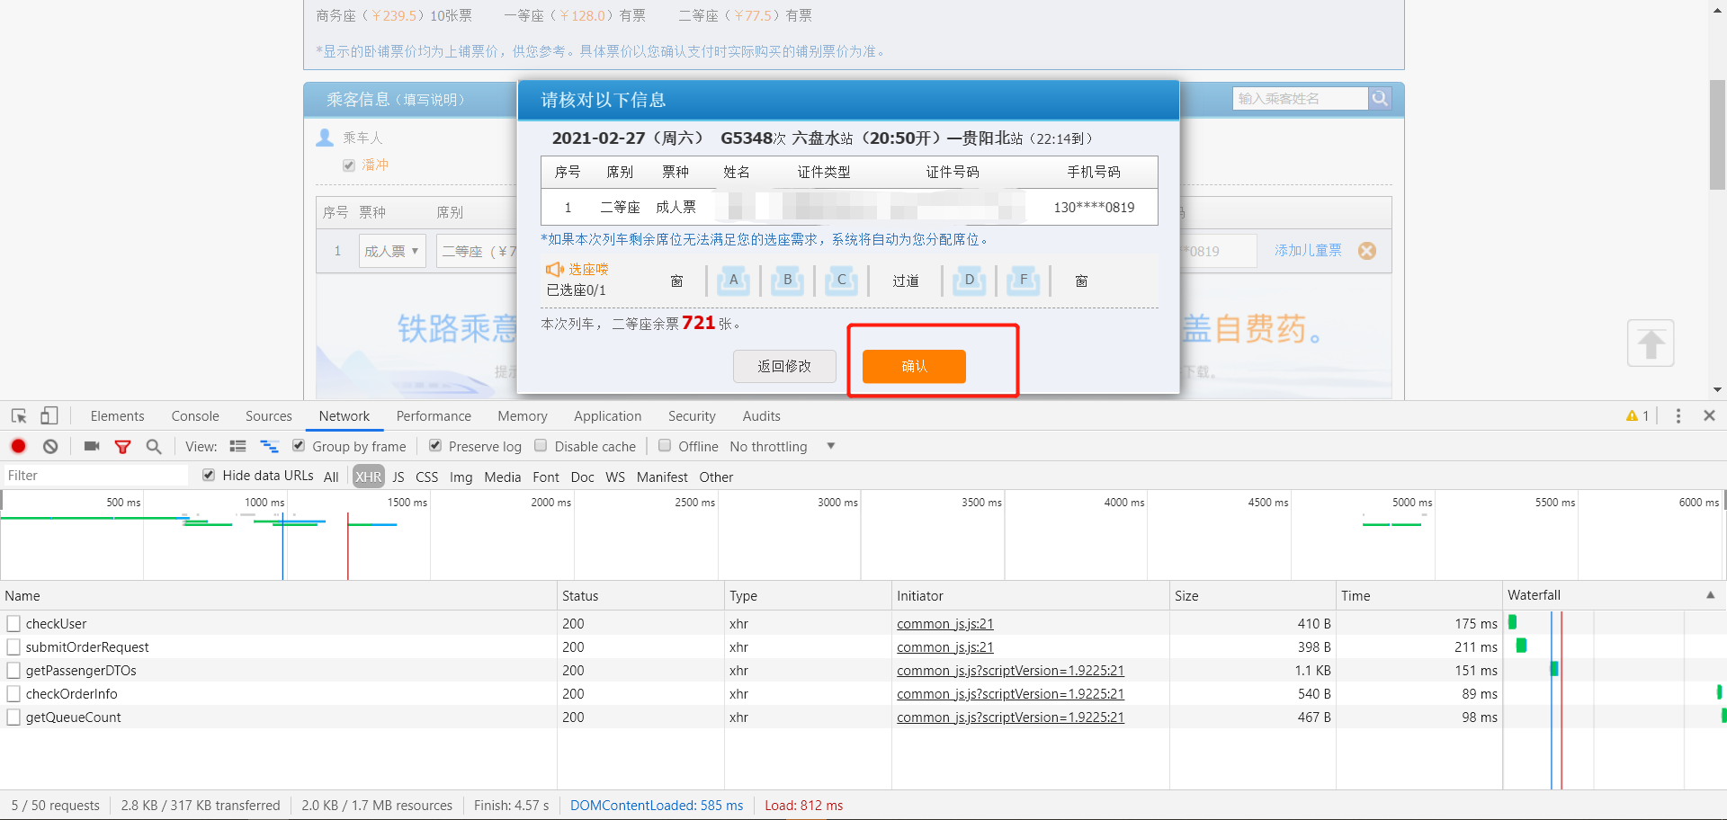Enable screenshot capture with the camera icon
Screen dimensions: 1727x820
(91, 446)
